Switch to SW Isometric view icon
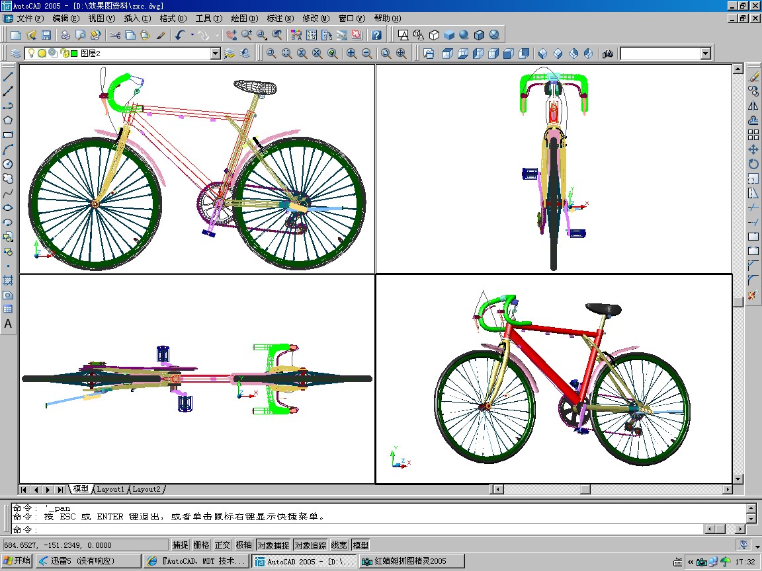 tap(542, 54)
